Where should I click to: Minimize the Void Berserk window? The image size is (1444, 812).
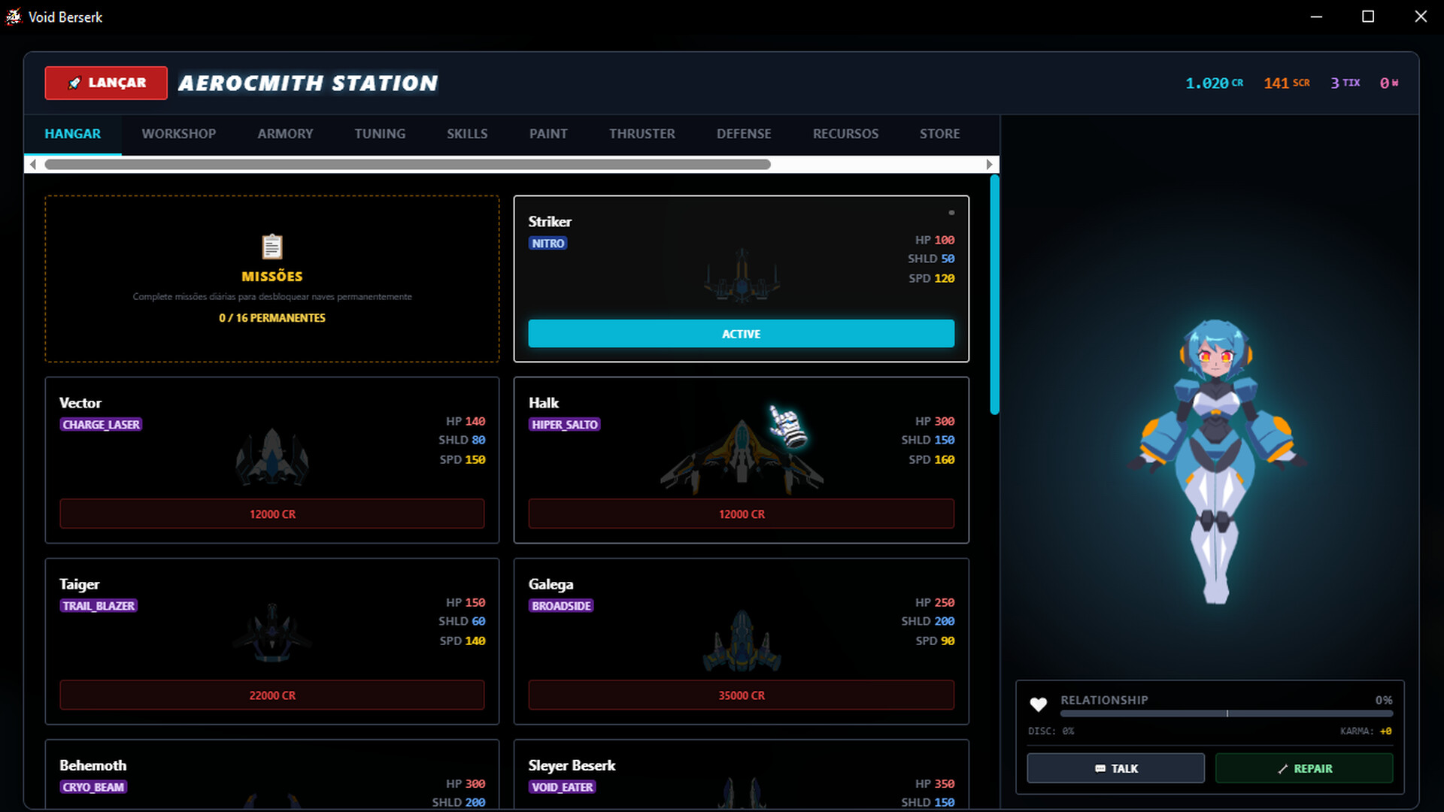tap(1316, 17)
